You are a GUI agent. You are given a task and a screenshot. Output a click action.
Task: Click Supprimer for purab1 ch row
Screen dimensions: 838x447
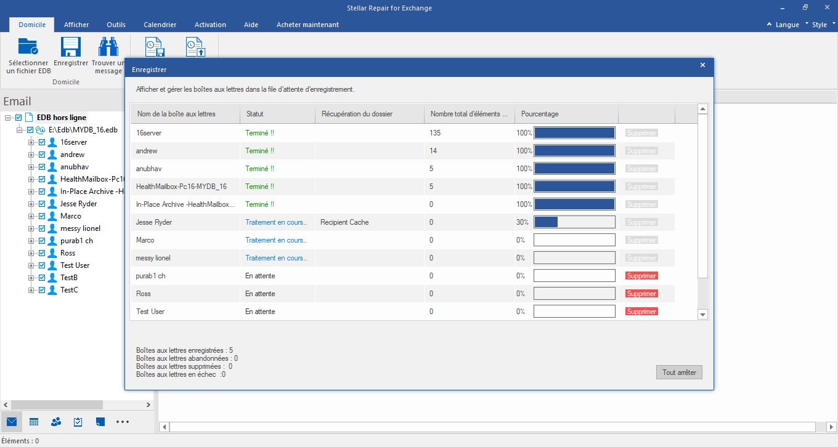(x=641, y=276)
